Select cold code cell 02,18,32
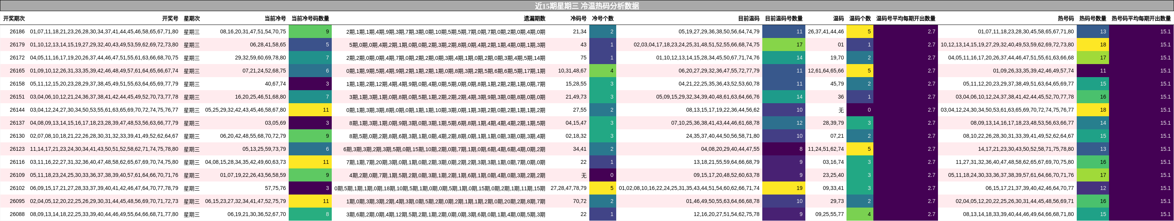Viewport: 1174px width, 221px height. [576, 136]
